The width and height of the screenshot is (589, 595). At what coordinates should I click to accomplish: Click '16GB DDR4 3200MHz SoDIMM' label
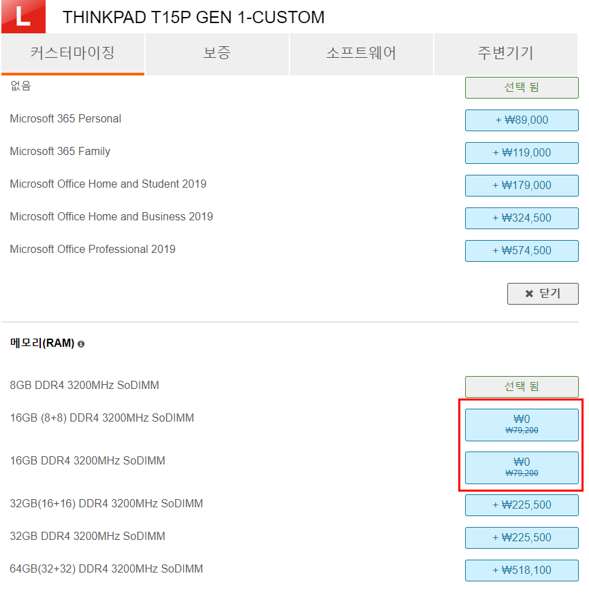[x=87, y=460]
